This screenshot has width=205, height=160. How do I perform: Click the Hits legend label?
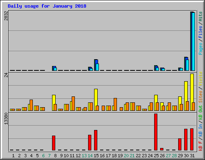pos(200,16)
